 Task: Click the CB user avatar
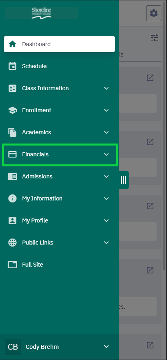point(13,347)
